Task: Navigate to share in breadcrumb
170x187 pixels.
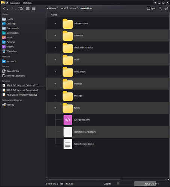Action: pyautogui.click(x=73, y=8)
